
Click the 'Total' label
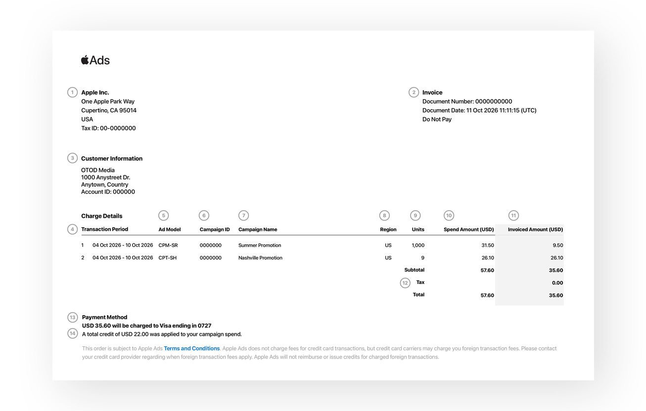pyautogui.click(x=418, y=295)
